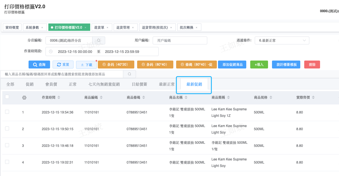Close the 批次轉換 tab
The width and height of the screenshot is (339, 176).
197,27
